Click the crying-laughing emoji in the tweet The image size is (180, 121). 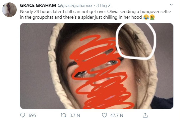(x=146, y=17)
